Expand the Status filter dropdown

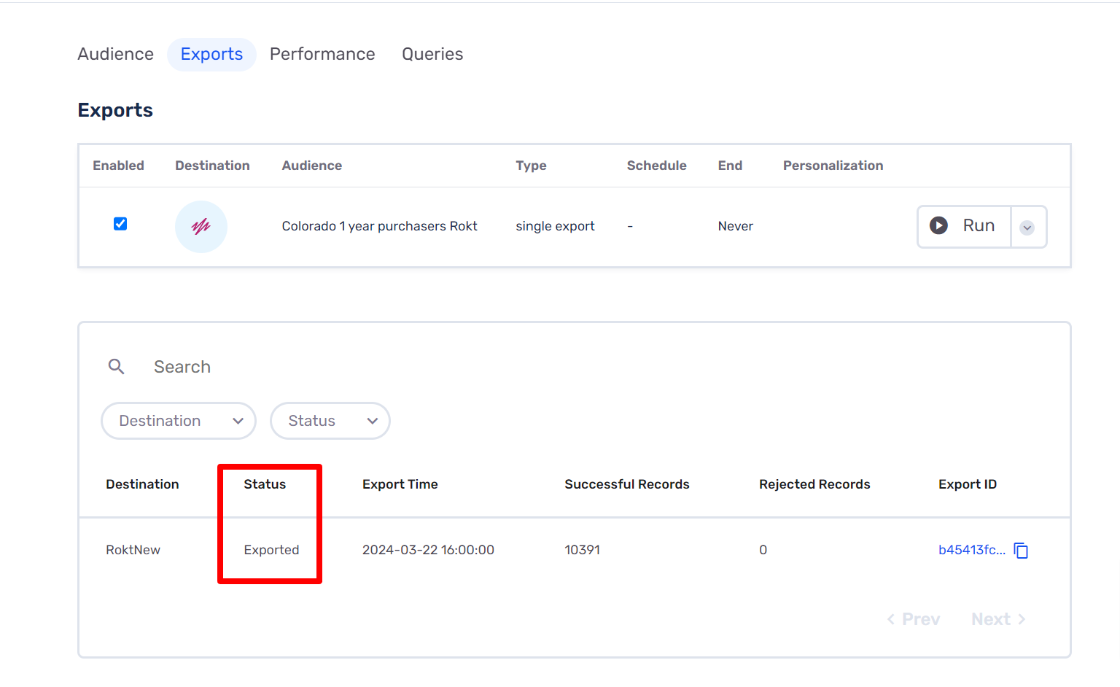click(x=330, y=421)
